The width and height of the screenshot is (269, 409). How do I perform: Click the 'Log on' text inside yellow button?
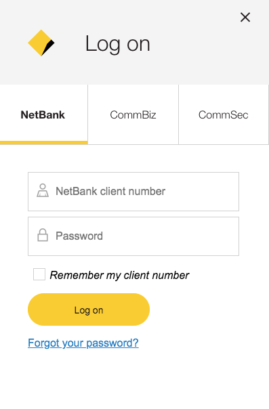89,310
